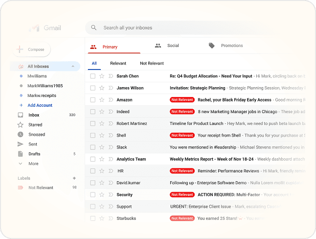The image size is (316, 239).
Task: Select the James Wilson email checkbox
Action: tap(93, 88)
